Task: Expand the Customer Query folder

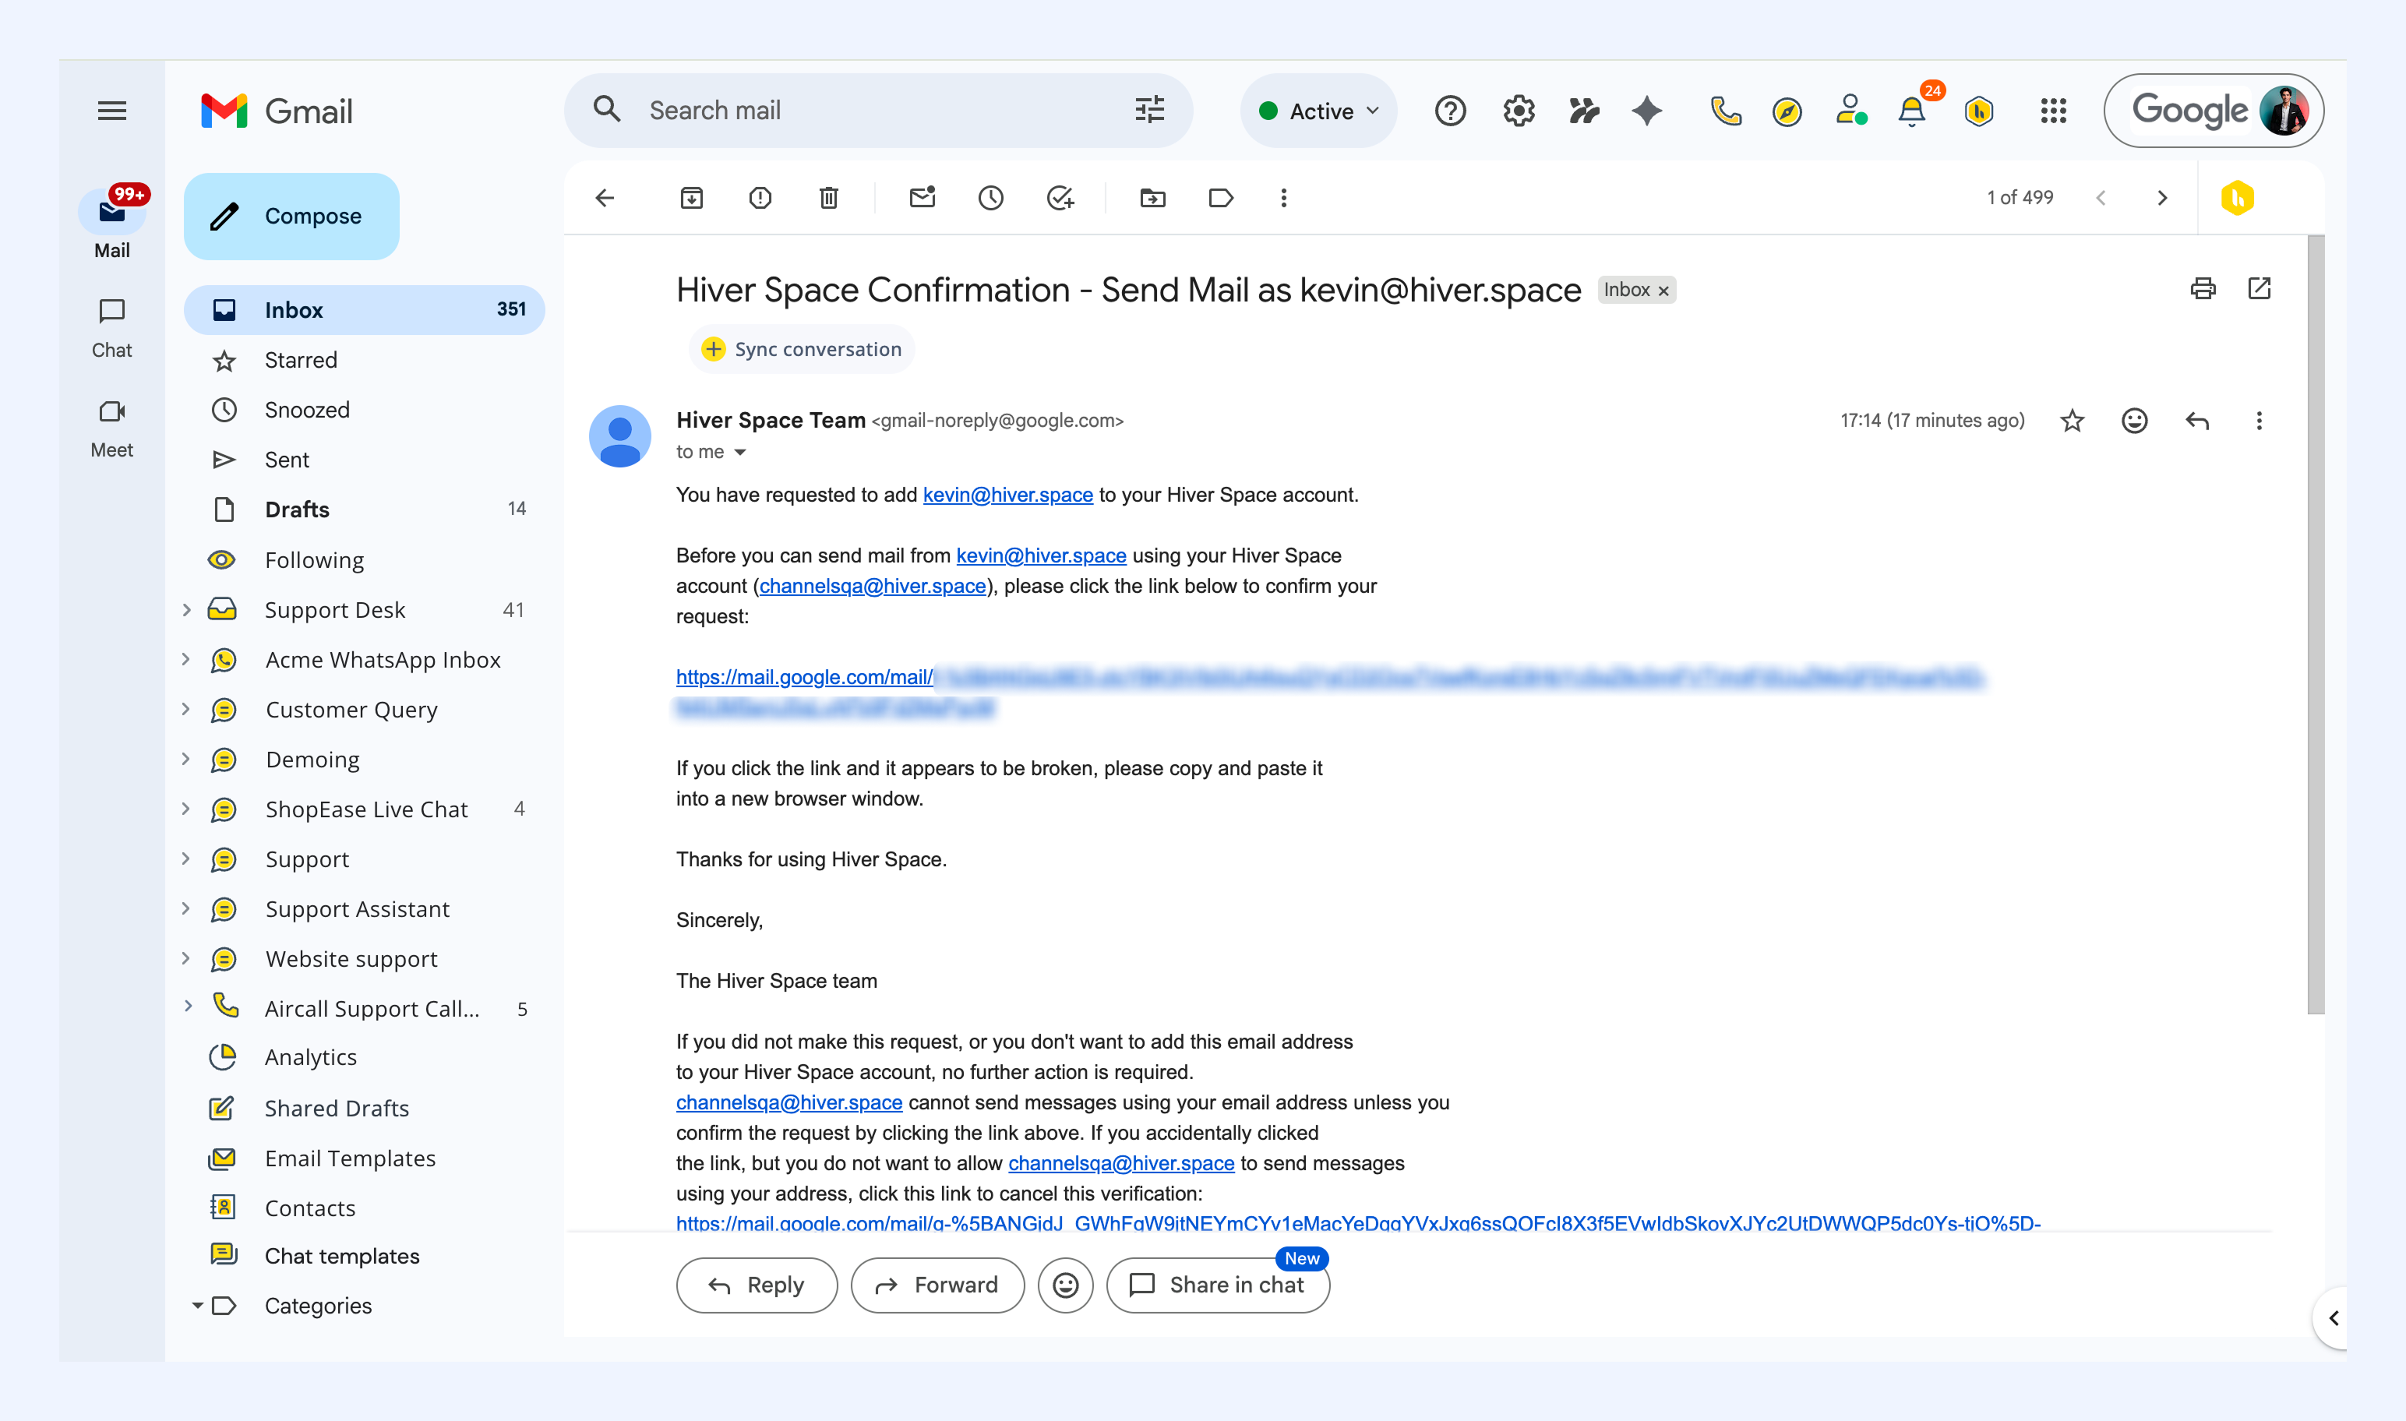Action: click(x=187, y=710)
